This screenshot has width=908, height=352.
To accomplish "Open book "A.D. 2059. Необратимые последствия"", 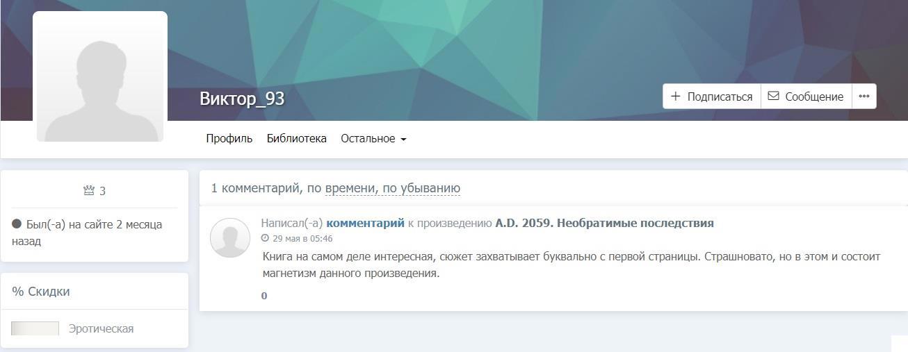I will 604,223.
